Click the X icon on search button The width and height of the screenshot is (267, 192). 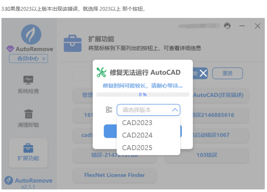click(203, 73)
